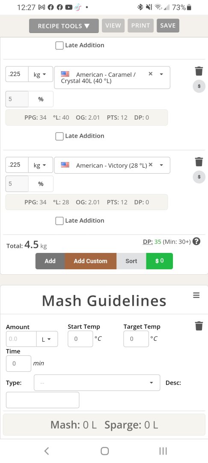Focus the mash Target Temp field
Screen dimensions: 208x463
(x=136, y=339)
